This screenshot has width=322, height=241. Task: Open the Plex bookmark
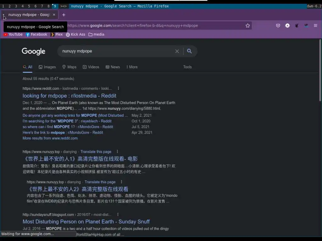pyautogui.click(x=57, y=35)
